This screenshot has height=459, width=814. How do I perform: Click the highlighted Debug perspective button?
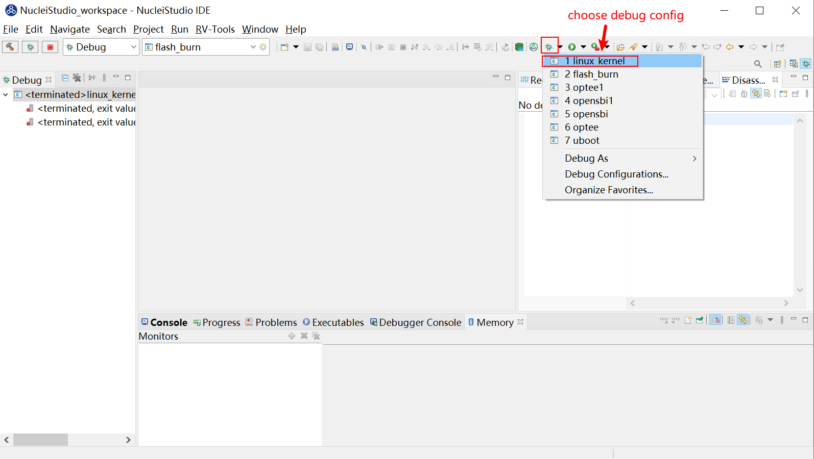click(x=806, y=64)
